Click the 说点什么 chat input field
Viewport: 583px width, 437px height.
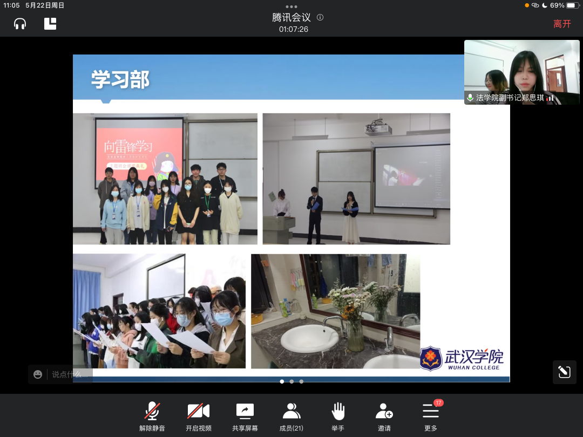pyautogui.click(x=70, y=374)
